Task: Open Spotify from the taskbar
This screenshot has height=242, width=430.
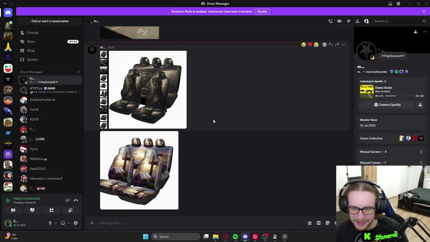Action: 235,237
